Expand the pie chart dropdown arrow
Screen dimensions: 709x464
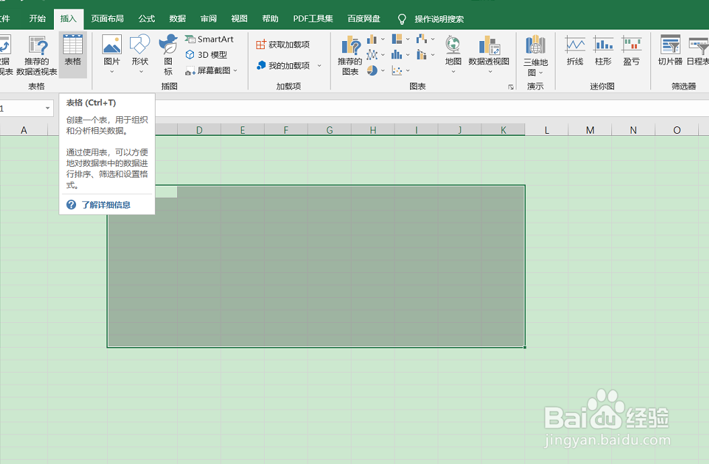coord(383,71)
